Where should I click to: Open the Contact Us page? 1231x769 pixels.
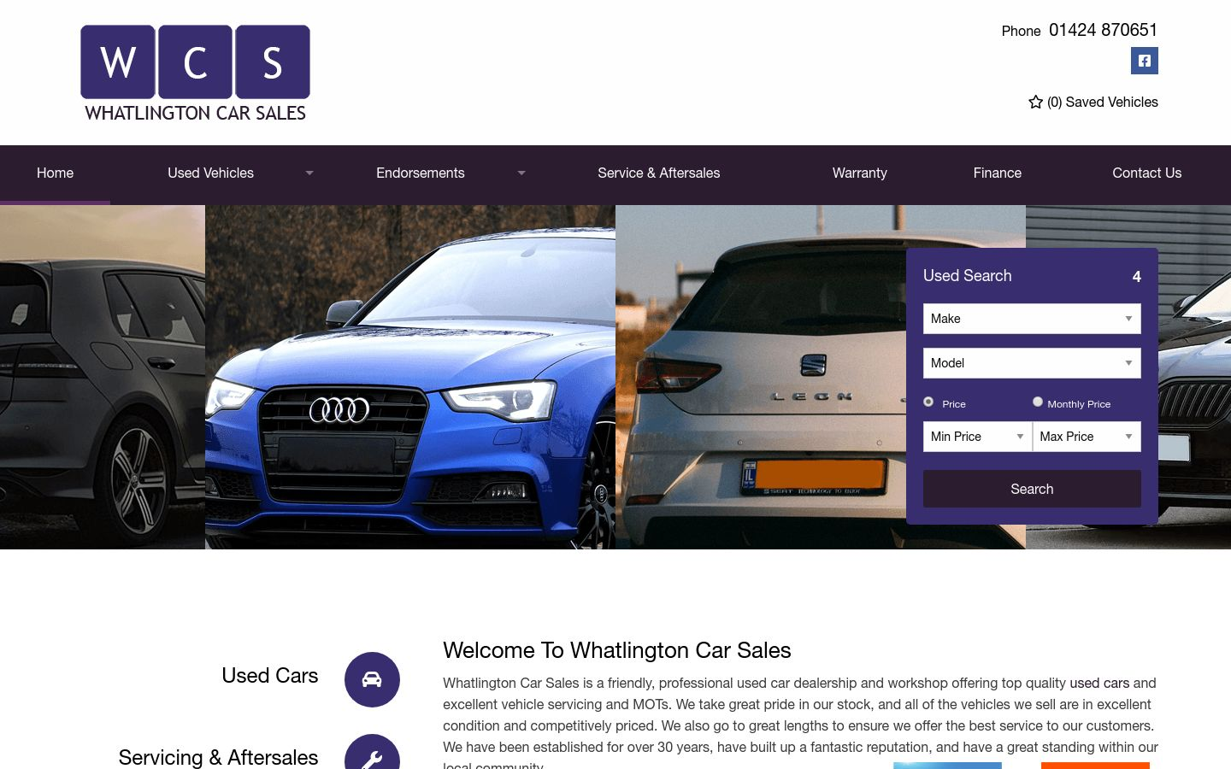pyautogui.click(x=1147, y=173)
